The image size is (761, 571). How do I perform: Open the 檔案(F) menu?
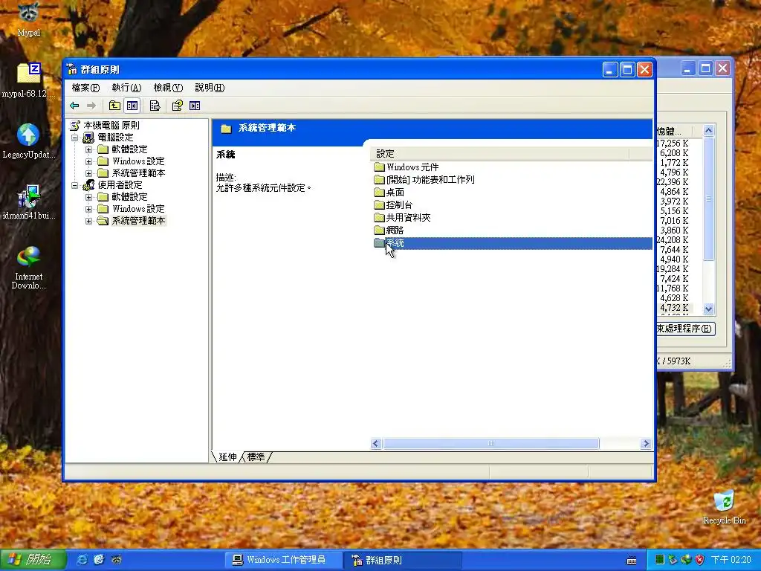(x=85, y=88)
